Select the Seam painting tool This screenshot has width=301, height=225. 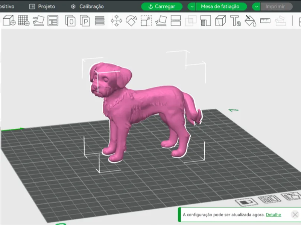[220, 21]
